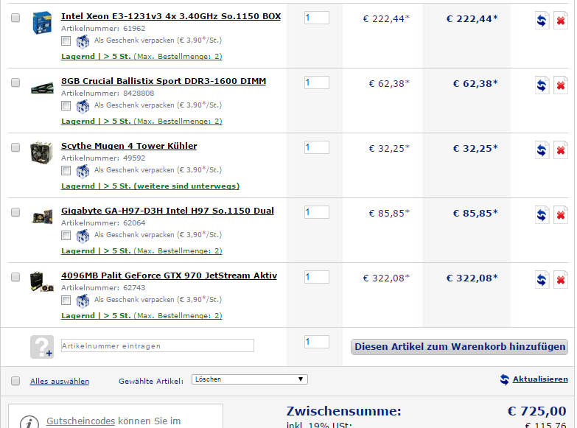Click the refresh icon beside Aktualisieren

[505, 379]
